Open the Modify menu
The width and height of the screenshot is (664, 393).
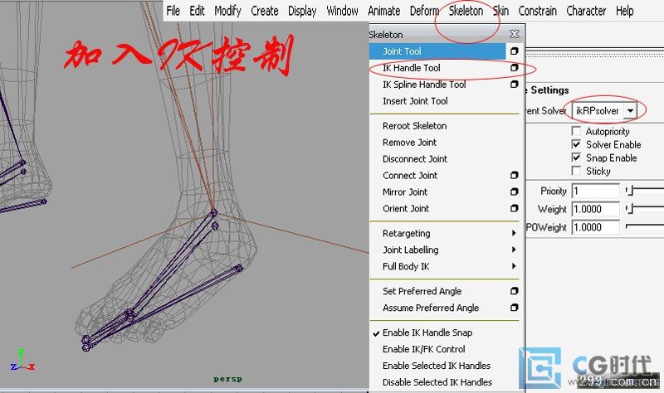coord(227,11)
